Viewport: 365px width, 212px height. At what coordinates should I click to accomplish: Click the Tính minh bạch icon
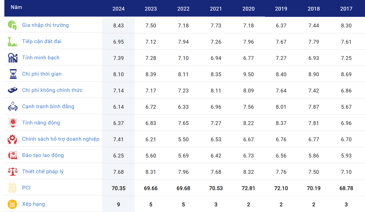(x=12, y=58)
